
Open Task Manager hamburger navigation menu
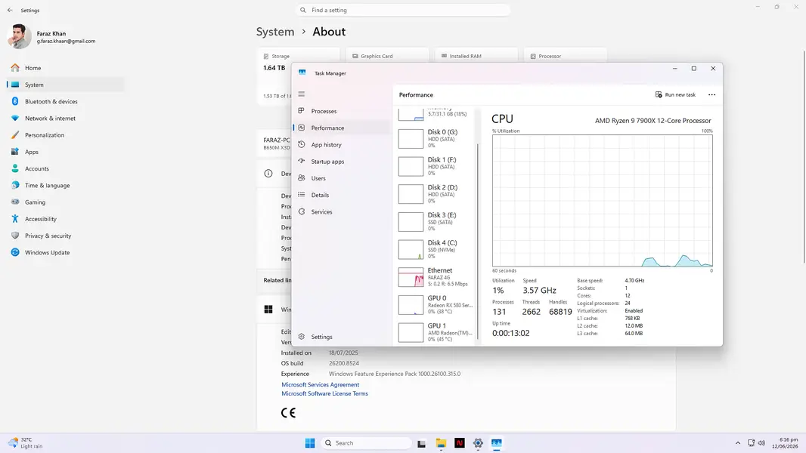(301, 94)
